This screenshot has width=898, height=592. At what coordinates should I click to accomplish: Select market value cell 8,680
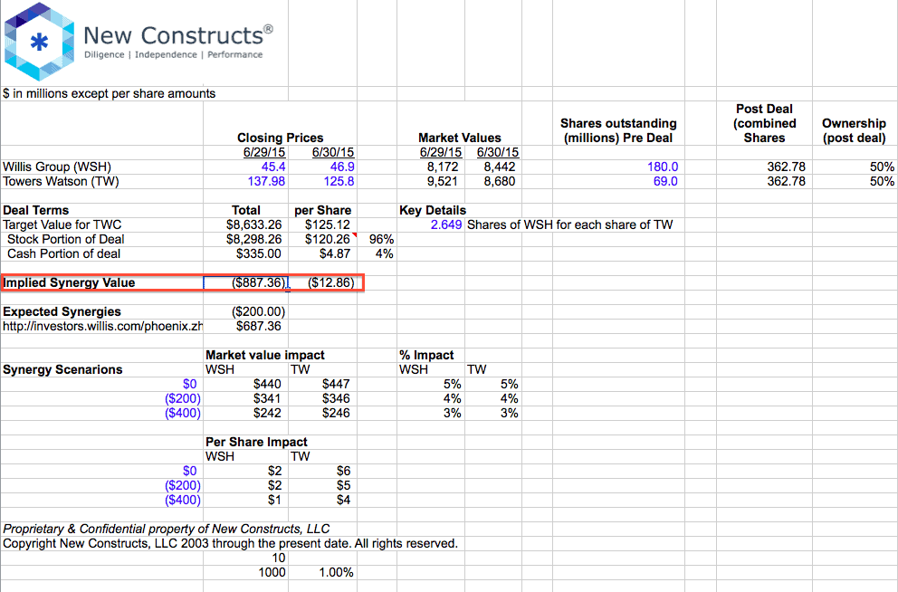[x=500, y=181]
